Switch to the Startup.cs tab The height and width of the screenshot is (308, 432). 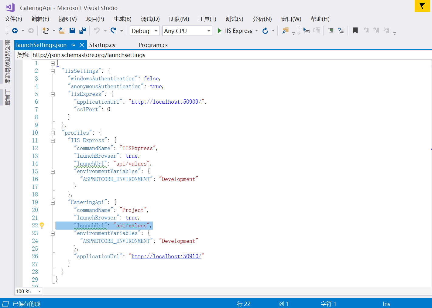click(x=102, y=45)
